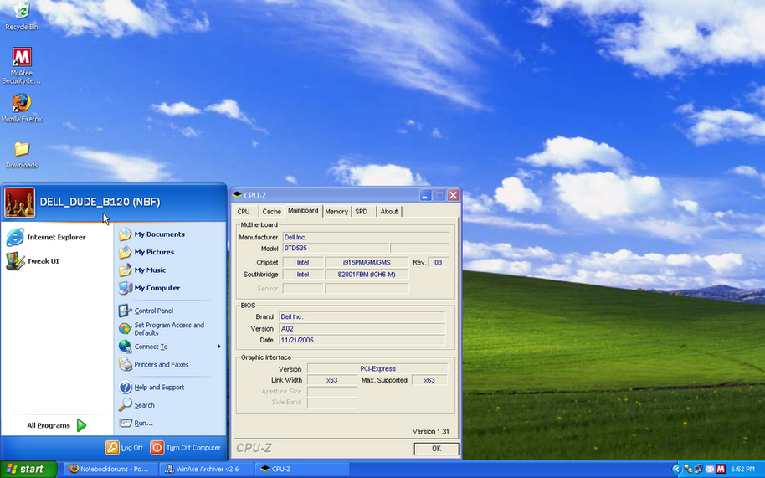Open Mozilla Firefox desktop shortcut
Viewport: 765px width, 478px height.
click(22, 108)
